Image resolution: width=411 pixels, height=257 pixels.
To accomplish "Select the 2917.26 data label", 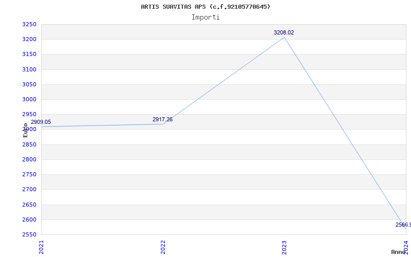I will pyautogui.click(x=162, y=119).
